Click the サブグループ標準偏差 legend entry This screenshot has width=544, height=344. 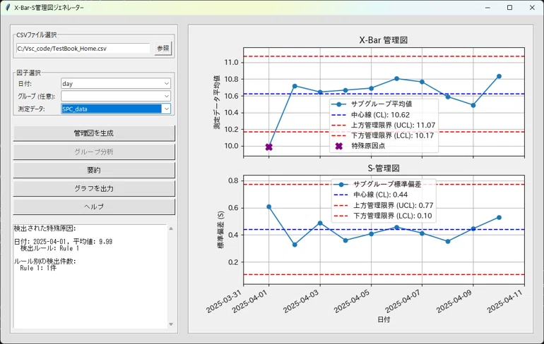377,185
